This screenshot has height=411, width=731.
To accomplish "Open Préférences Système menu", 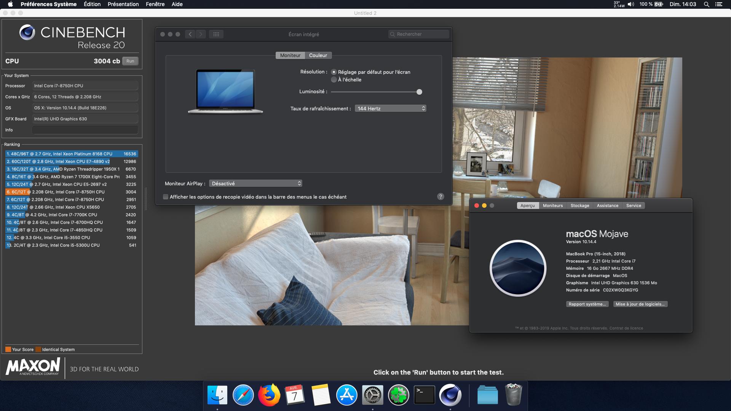I will 49,4.
